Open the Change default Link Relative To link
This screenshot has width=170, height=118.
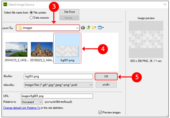coord(22,108)
